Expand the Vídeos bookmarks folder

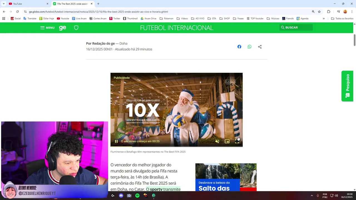182,19
